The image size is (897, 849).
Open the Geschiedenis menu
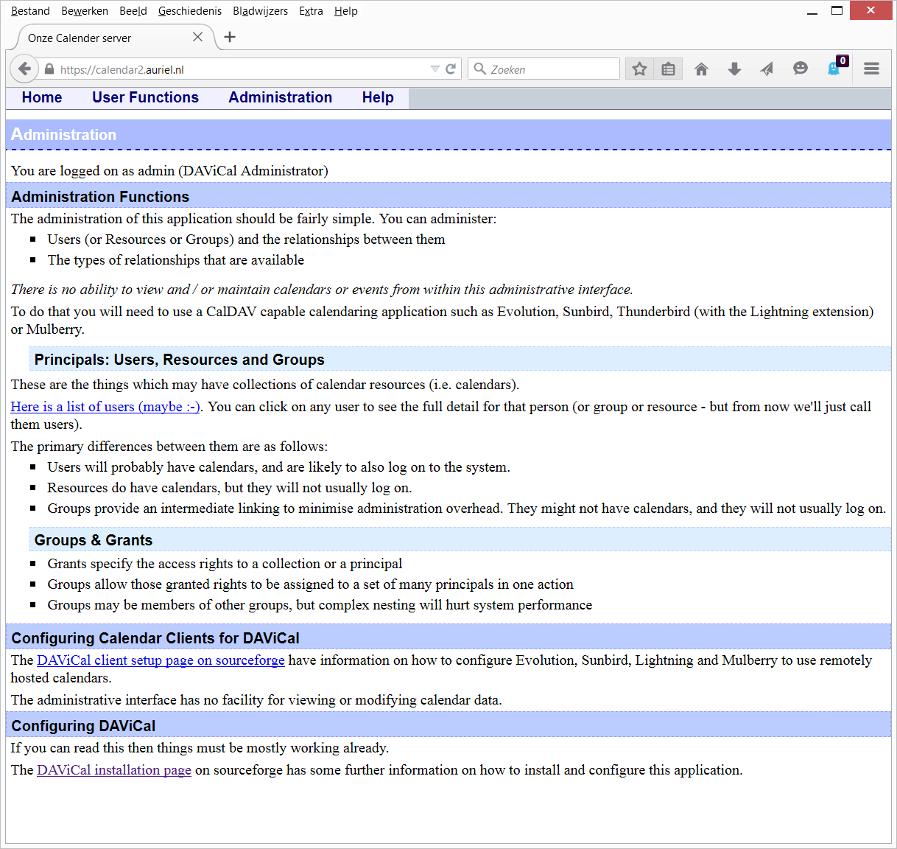[189, 11]
